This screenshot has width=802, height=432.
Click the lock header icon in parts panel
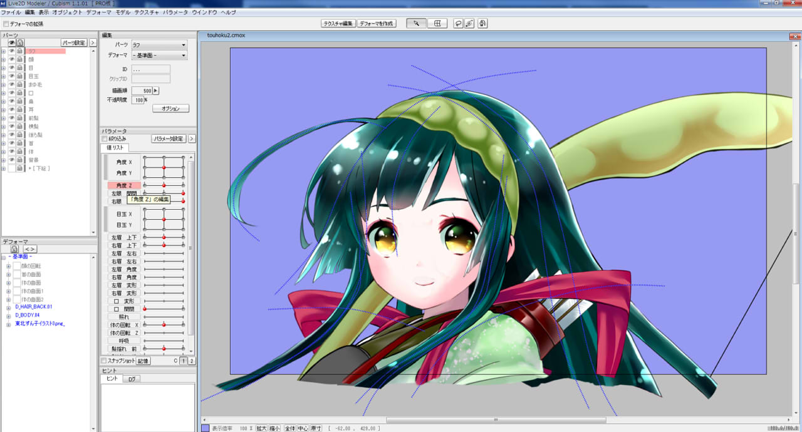(20, 43)
